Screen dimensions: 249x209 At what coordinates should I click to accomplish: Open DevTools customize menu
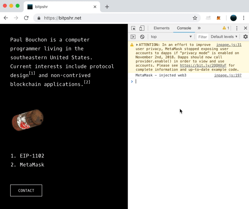pyautogui.click(x=237, y=28)
